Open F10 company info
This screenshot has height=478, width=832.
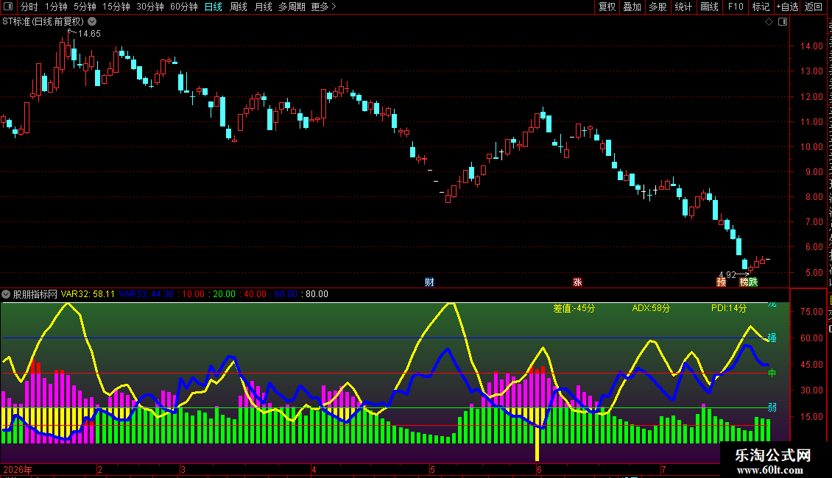pos(736,7)
